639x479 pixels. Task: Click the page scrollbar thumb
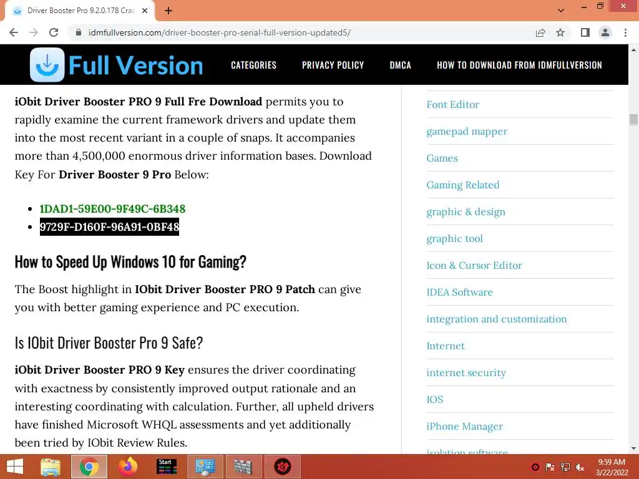pyautogui.click(x=633, y=120)
